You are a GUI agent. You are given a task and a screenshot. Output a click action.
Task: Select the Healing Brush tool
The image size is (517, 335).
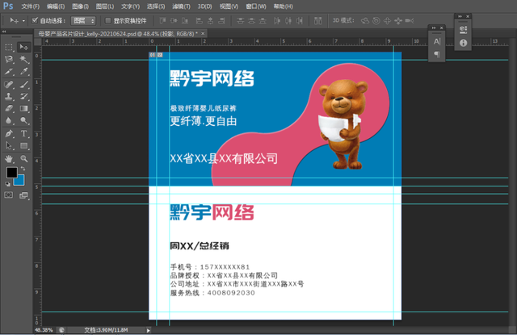pos(9,84)
